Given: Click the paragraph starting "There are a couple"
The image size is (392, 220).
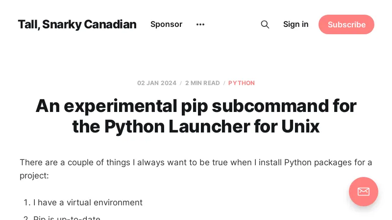Looking at the screenshot, I should 196,162.
